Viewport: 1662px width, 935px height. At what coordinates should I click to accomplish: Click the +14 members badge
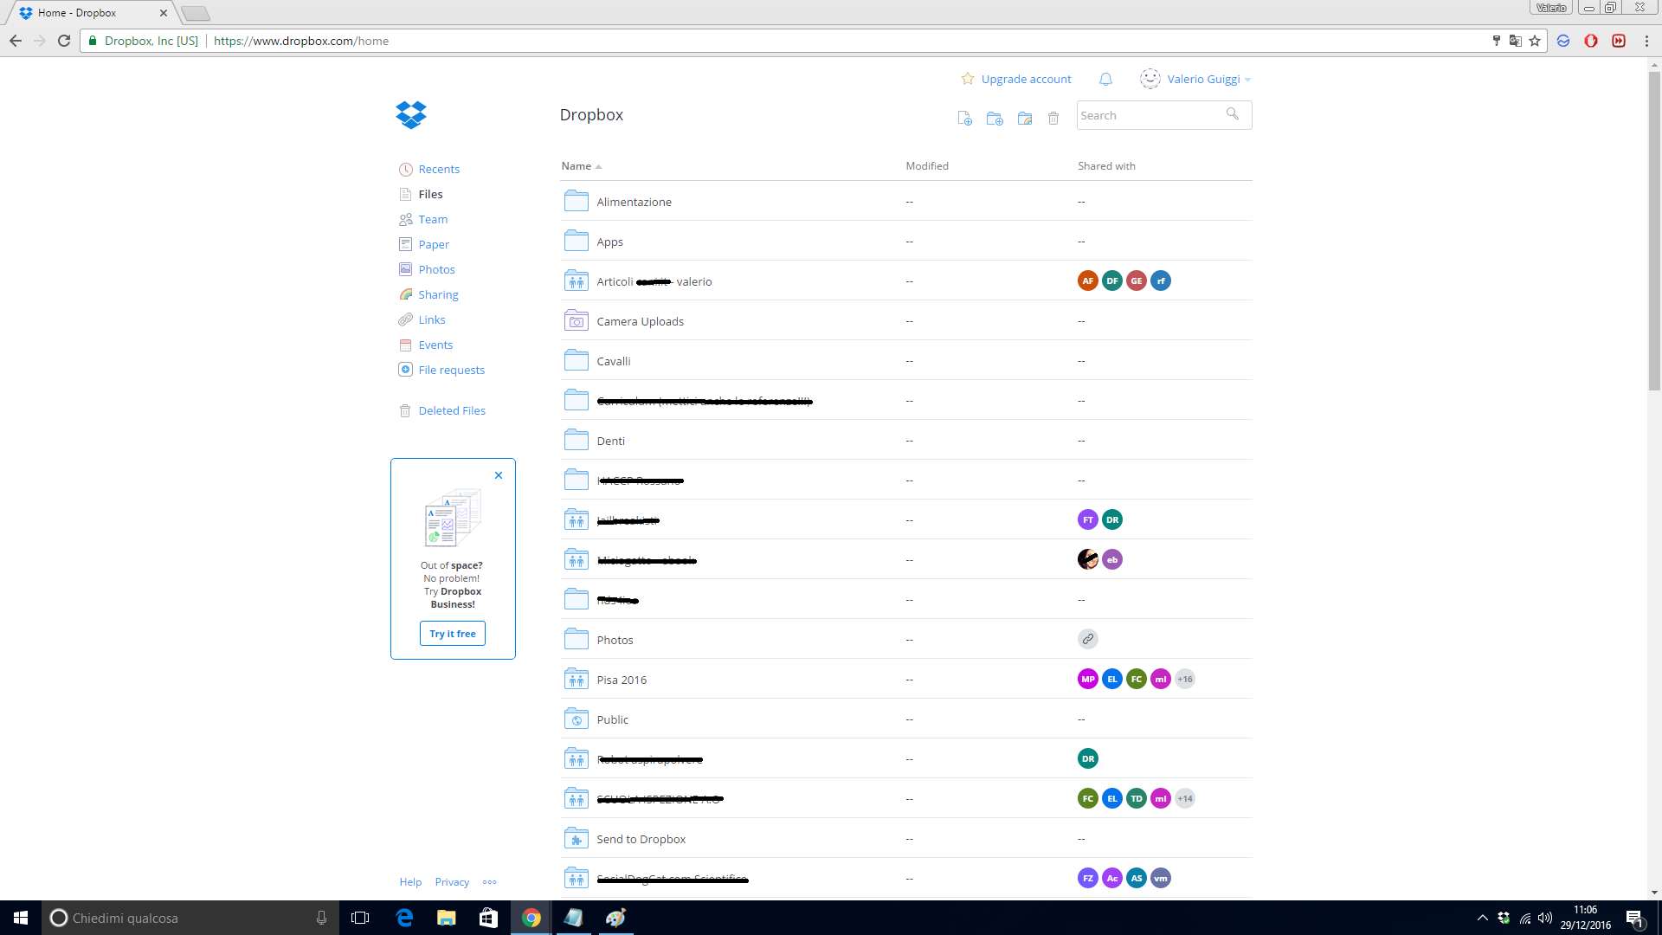coord(1185,798)
